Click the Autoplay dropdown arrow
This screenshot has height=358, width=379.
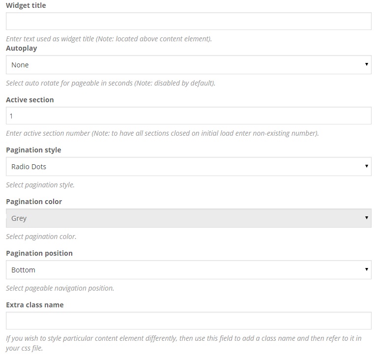coord(367,65)
